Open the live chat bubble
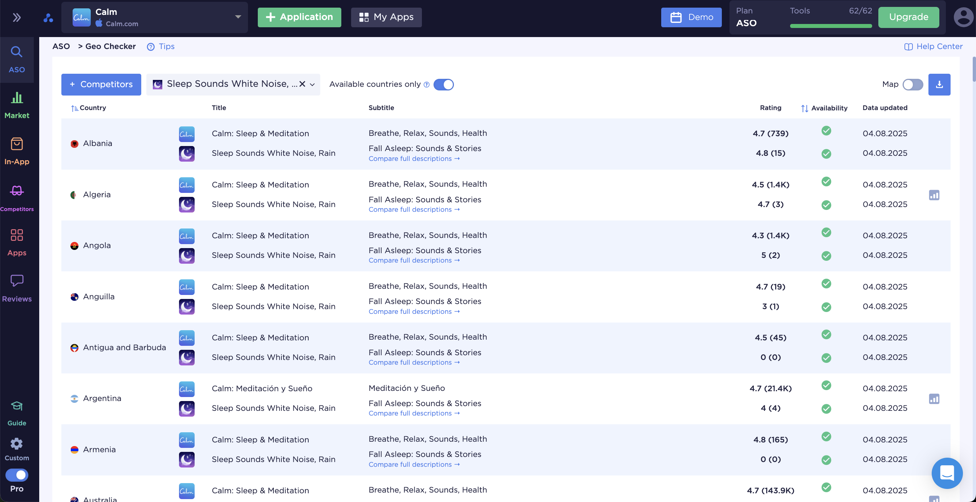976x502 pixels. pyautogui.click(x=947, y=473)
